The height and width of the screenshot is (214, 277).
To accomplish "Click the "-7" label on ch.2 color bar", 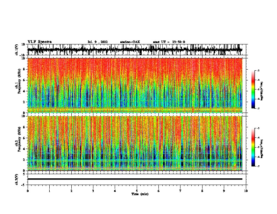I will (x=258, y=166).
